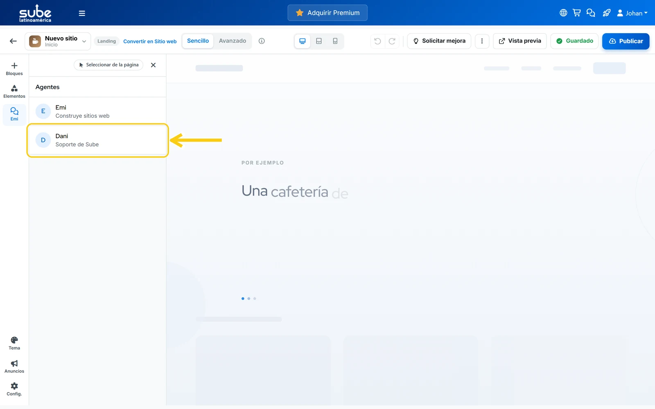Open the chat bubbles icon in the header

pyautogui.click(x=591, y=13)
